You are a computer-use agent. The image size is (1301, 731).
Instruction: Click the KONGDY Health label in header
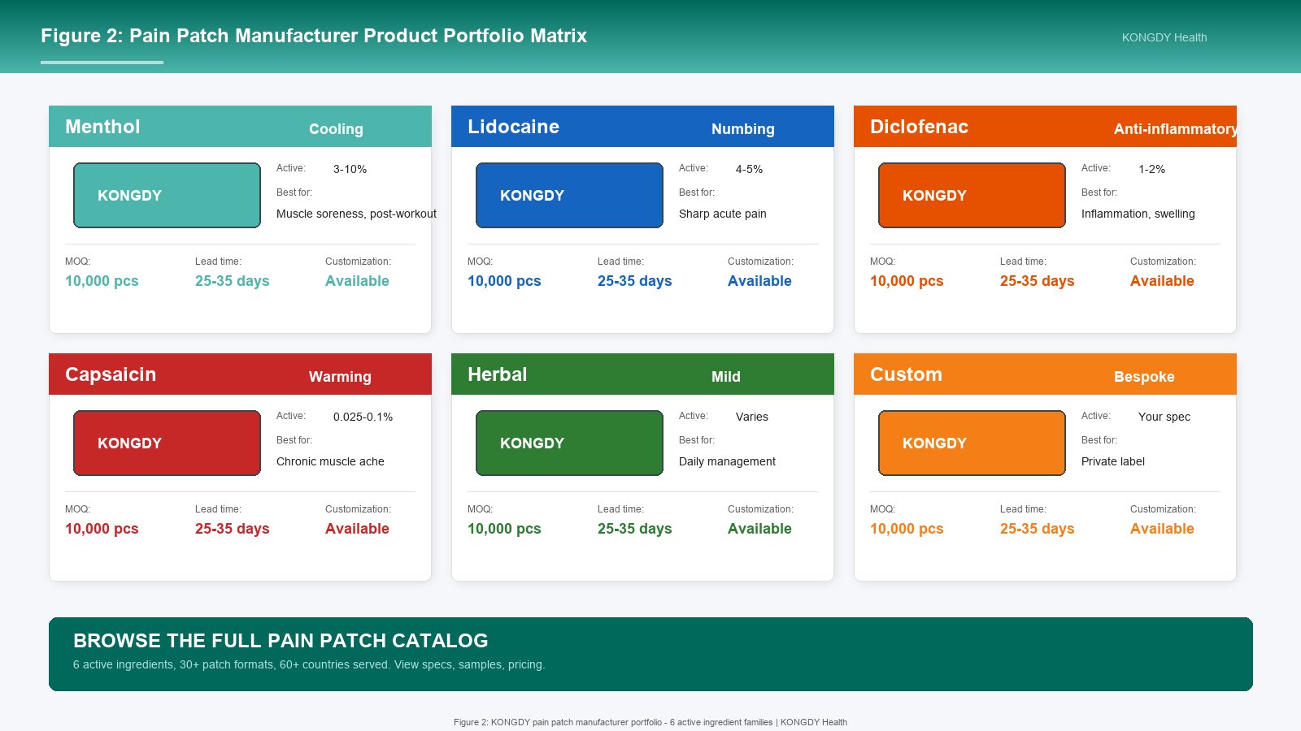(1164, 37)
